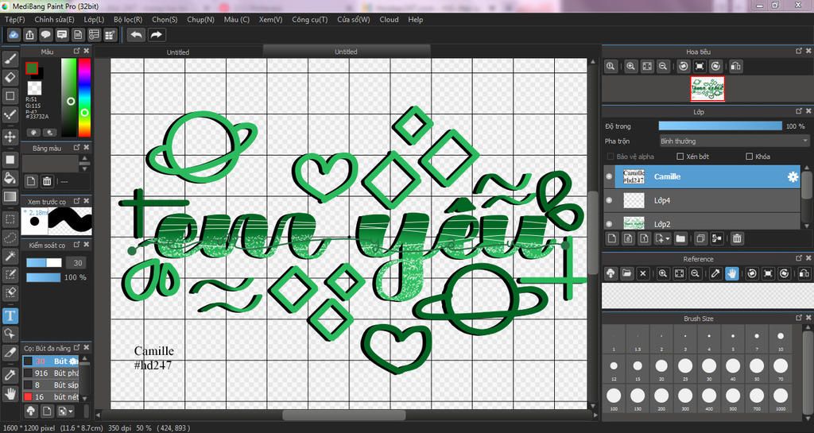Click the transparent color swatch
The width and height of the screenshot is (814, 433).
[35, 88]
